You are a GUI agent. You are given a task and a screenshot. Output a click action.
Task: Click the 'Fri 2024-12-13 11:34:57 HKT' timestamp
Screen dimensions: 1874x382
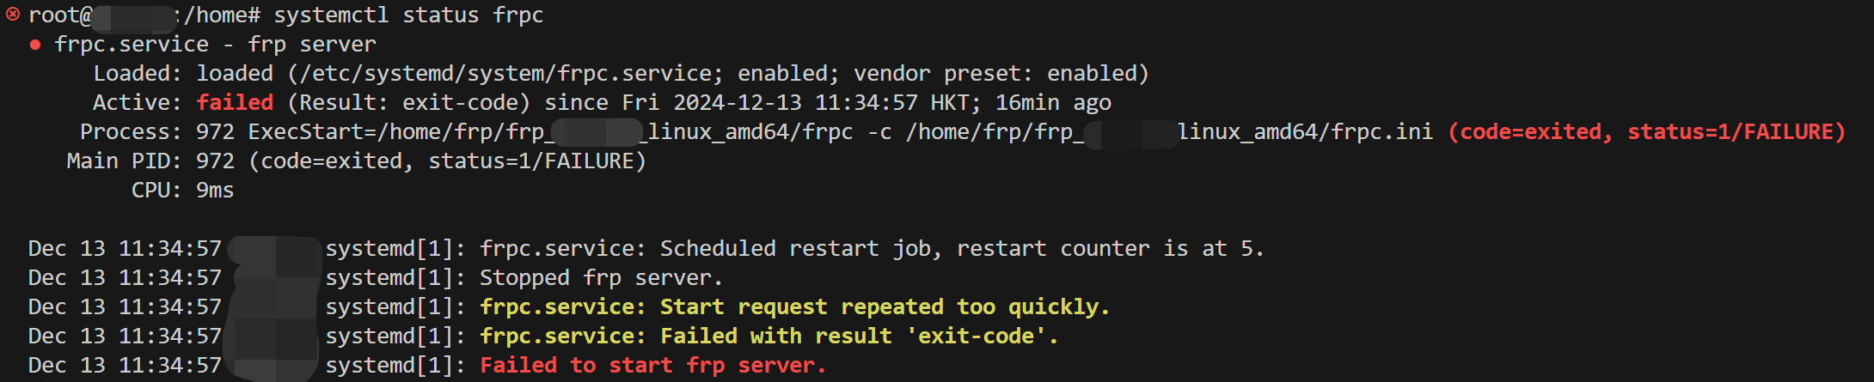coord(799,103)
